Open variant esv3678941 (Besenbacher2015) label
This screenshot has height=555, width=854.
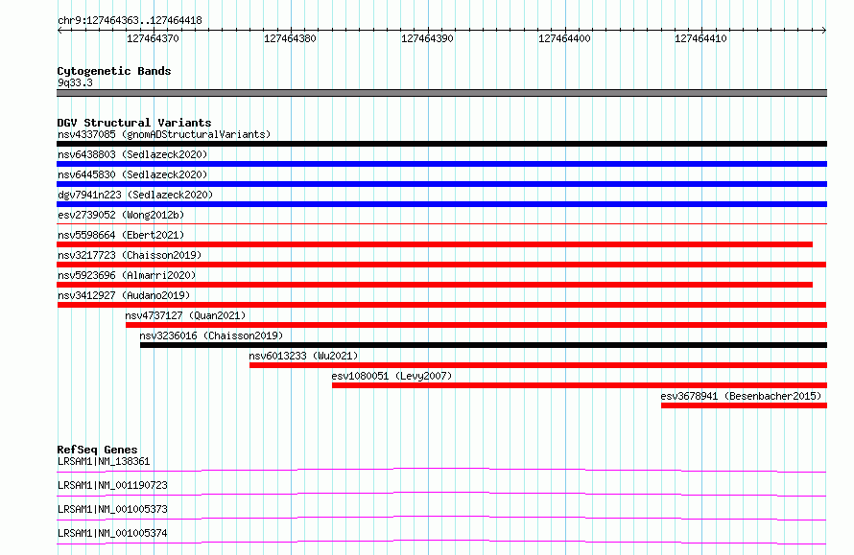[741, 396]
